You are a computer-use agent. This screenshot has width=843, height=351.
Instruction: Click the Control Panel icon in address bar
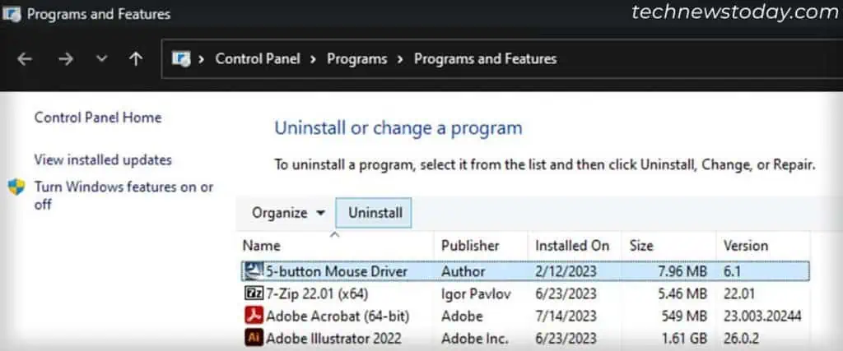coord(181,58)
